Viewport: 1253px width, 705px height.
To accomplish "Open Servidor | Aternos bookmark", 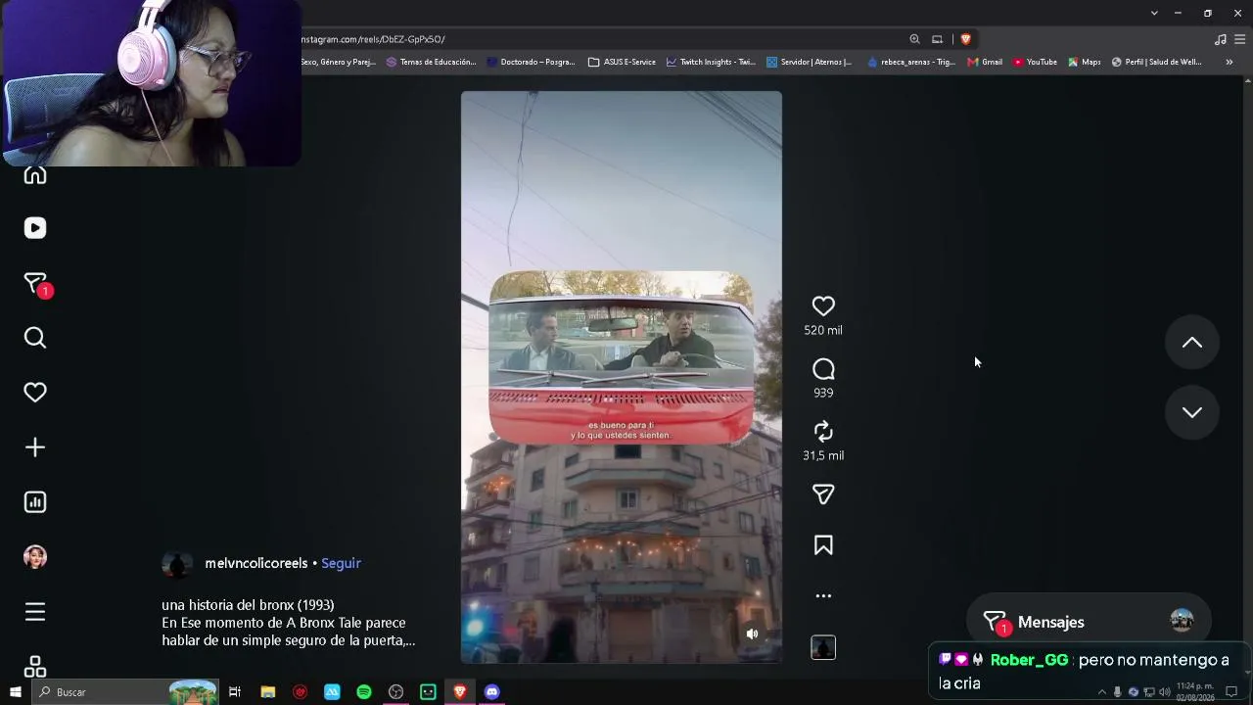I will point(809,62).
